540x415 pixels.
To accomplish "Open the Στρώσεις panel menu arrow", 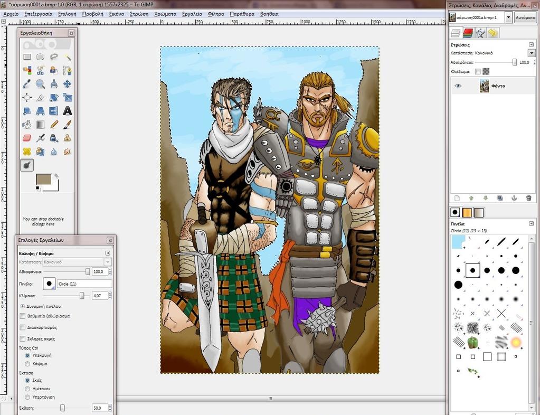I will [x=531, y=45].
